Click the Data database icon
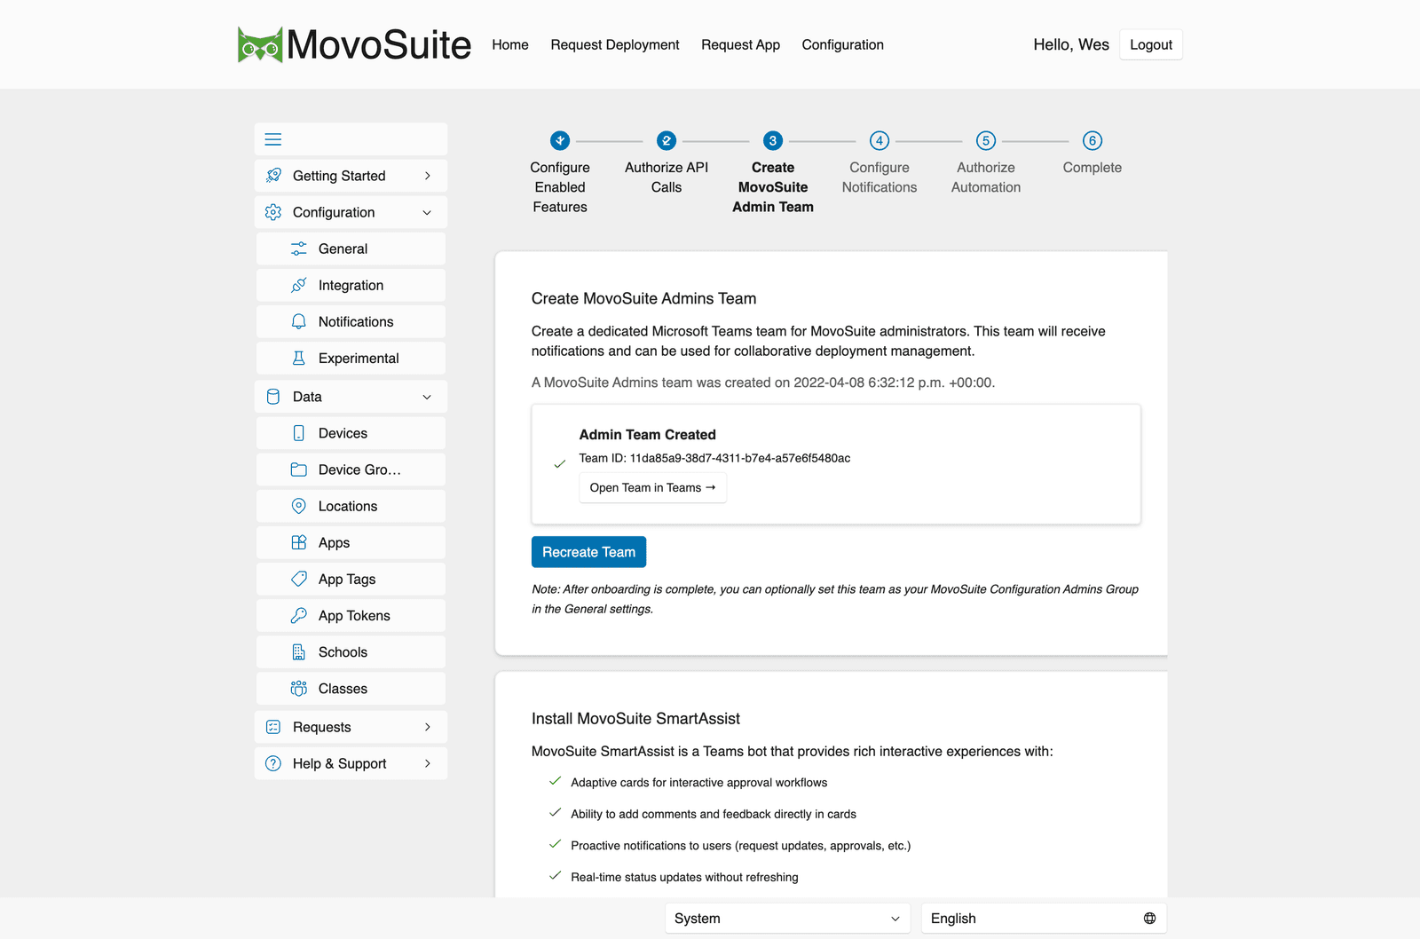 (x=273, y=397)
